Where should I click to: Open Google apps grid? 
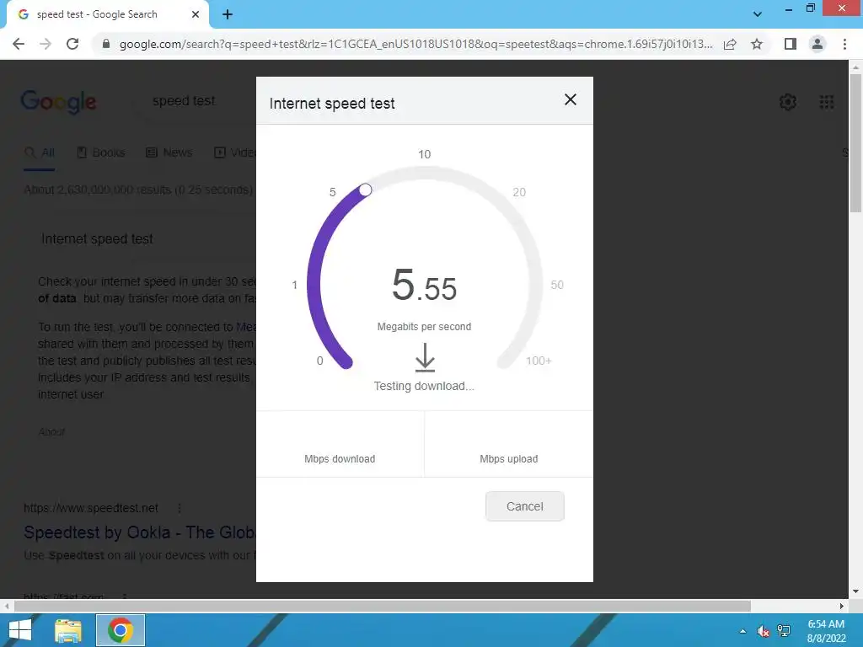pyautogui.click(x=826, y=102)
